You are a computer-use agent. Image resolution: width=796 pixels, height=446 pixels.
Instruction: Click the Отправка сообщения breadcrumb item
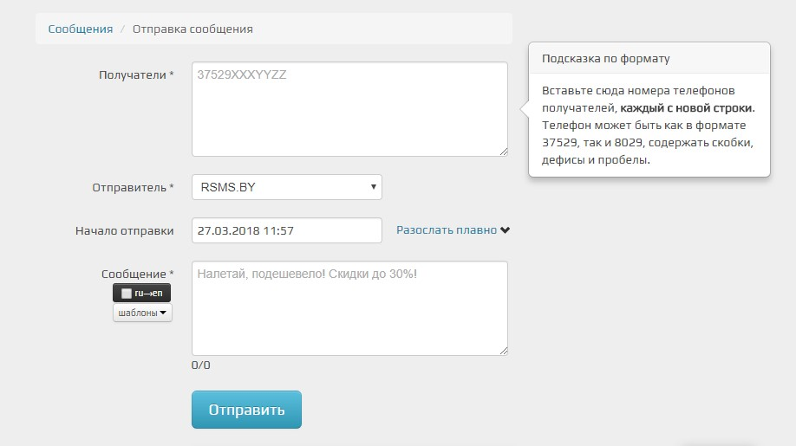(192, 29)
